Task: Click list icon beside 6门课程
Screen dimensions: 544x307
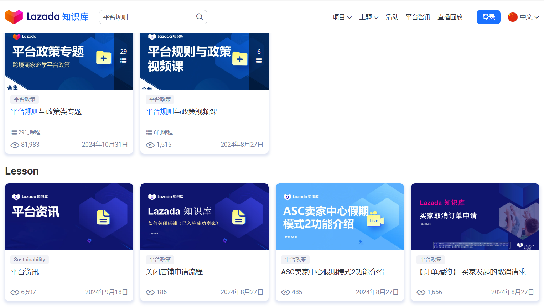Action: pyautogui.click(x=149, y=132)
